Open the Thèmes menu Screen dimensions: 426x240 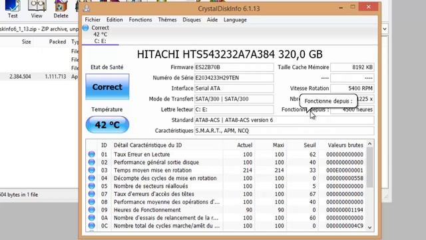click(167, 19)
